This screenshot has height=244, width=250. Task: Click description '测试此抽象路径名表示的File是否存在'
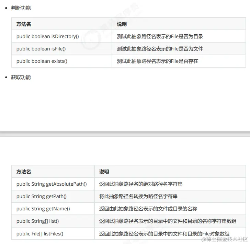(x=158, y=61)
